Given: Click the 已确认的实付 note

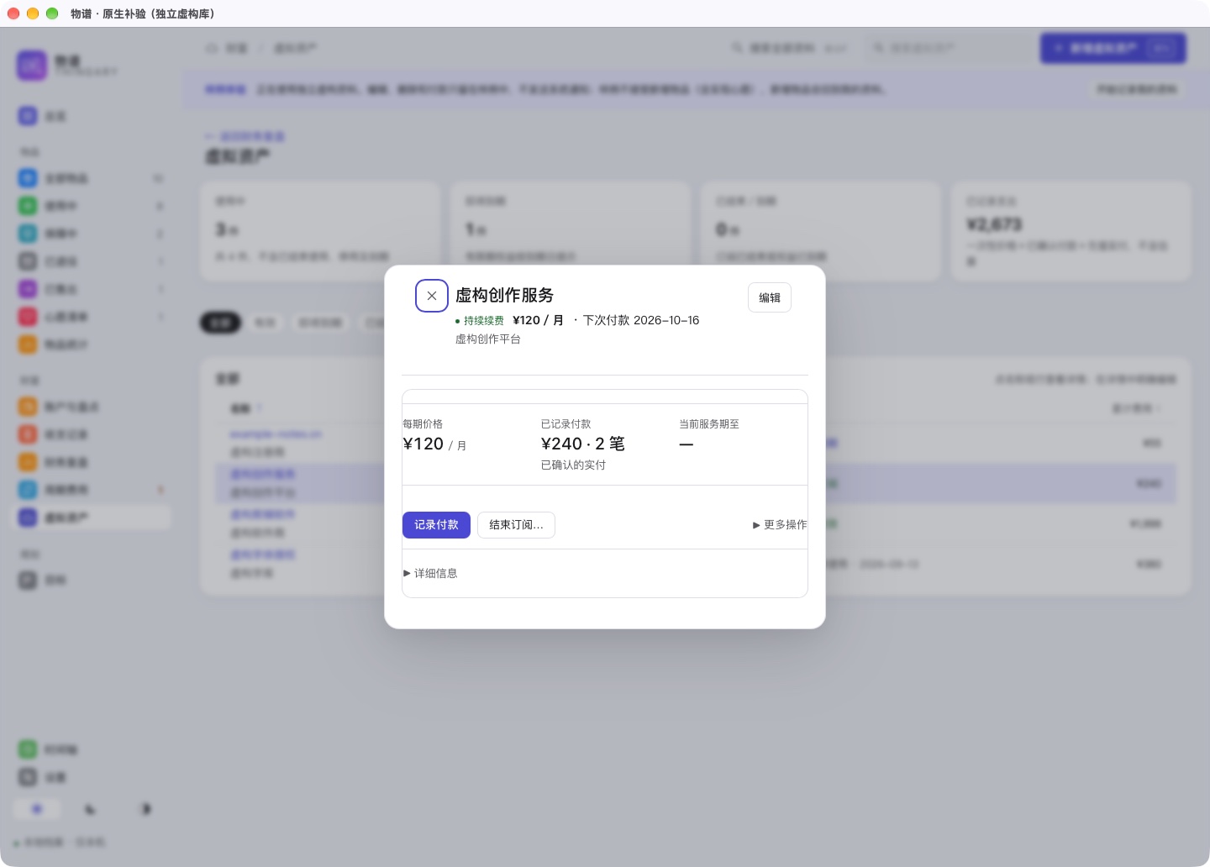Looking at the screenshot, I should (573, 465).
